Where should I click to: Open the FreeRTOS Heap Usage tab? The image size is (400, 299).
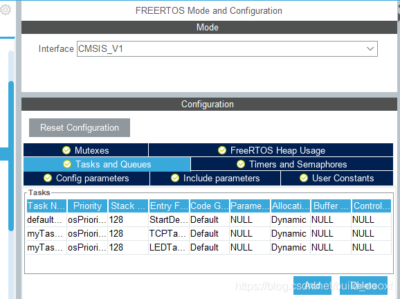(x=271, y=150)
